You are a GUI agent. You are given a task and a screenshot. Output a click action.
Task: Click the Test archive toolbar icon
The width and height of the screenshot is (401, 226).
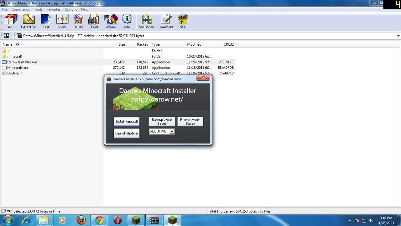pyautogui.click(x=46, y=21)
